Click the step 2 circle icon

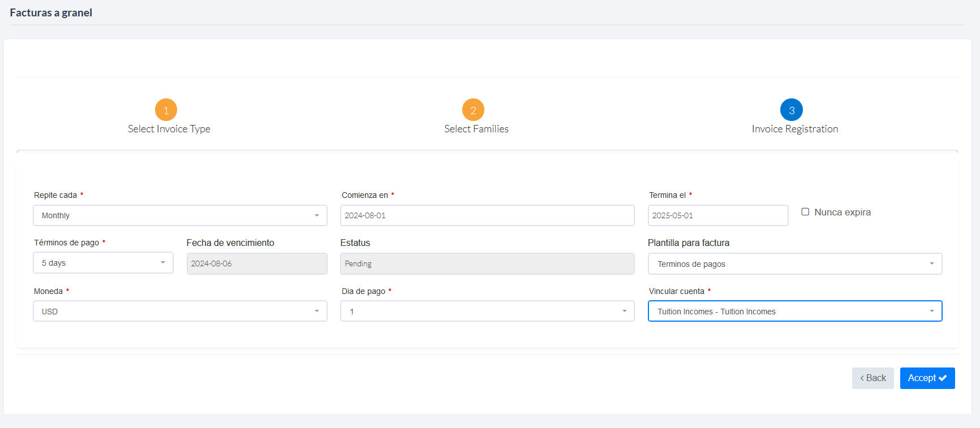pyautogui.click(x=473, y=110)
